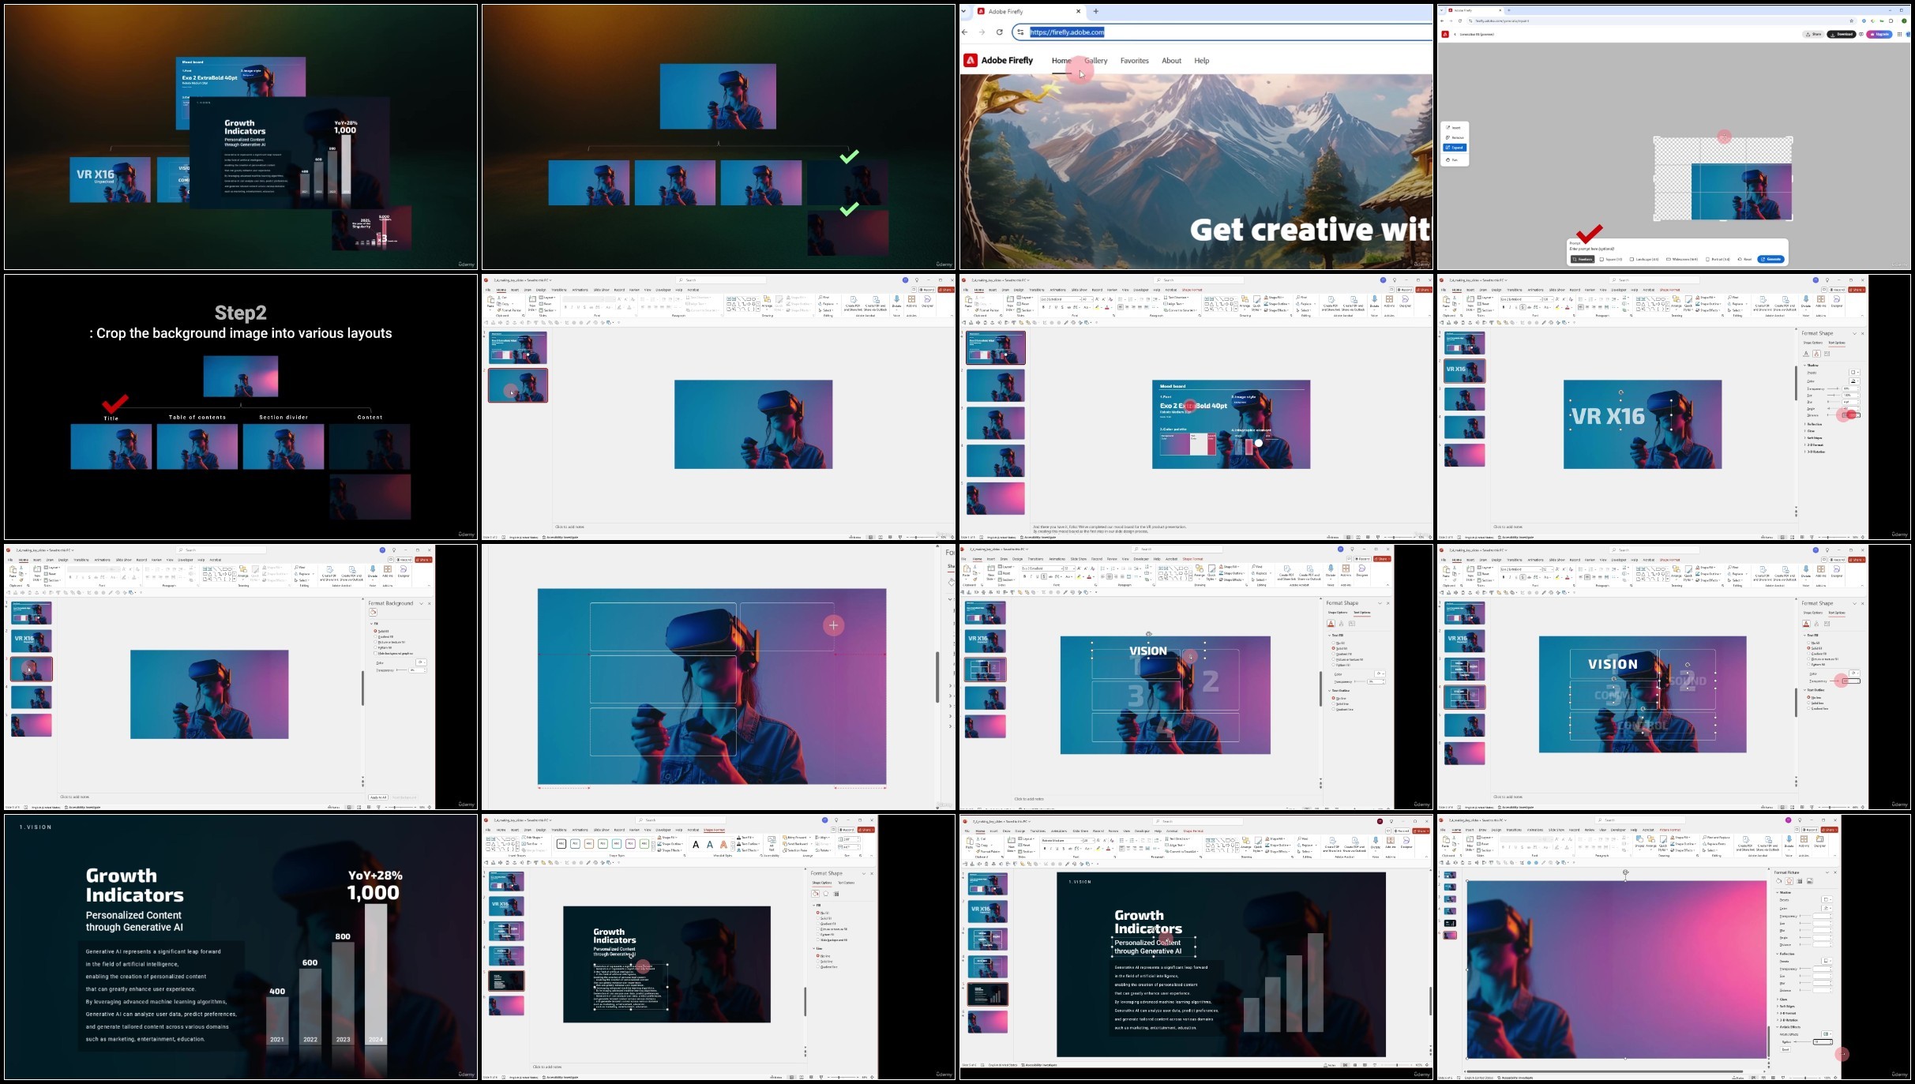Screen dimensions: 1915x1084
Task: Open Text Fill & Outline icon above the Shadow section
Action: [x=1806, y=354]
